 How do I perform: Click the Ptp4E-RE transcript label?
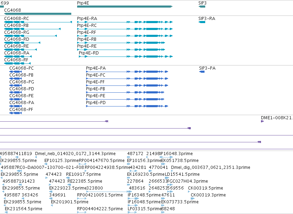(87, 46)
